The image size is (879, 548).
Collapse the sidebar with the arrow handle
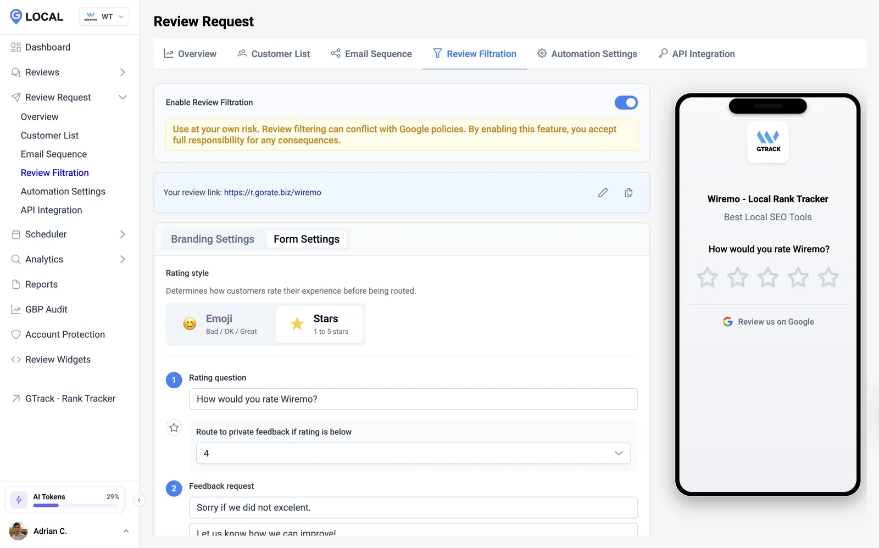point(139,500)
